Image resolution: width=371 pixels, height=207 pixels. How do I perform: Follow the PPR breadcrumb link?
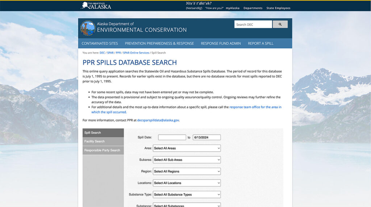pyautogui.click(x=118, y=53)
